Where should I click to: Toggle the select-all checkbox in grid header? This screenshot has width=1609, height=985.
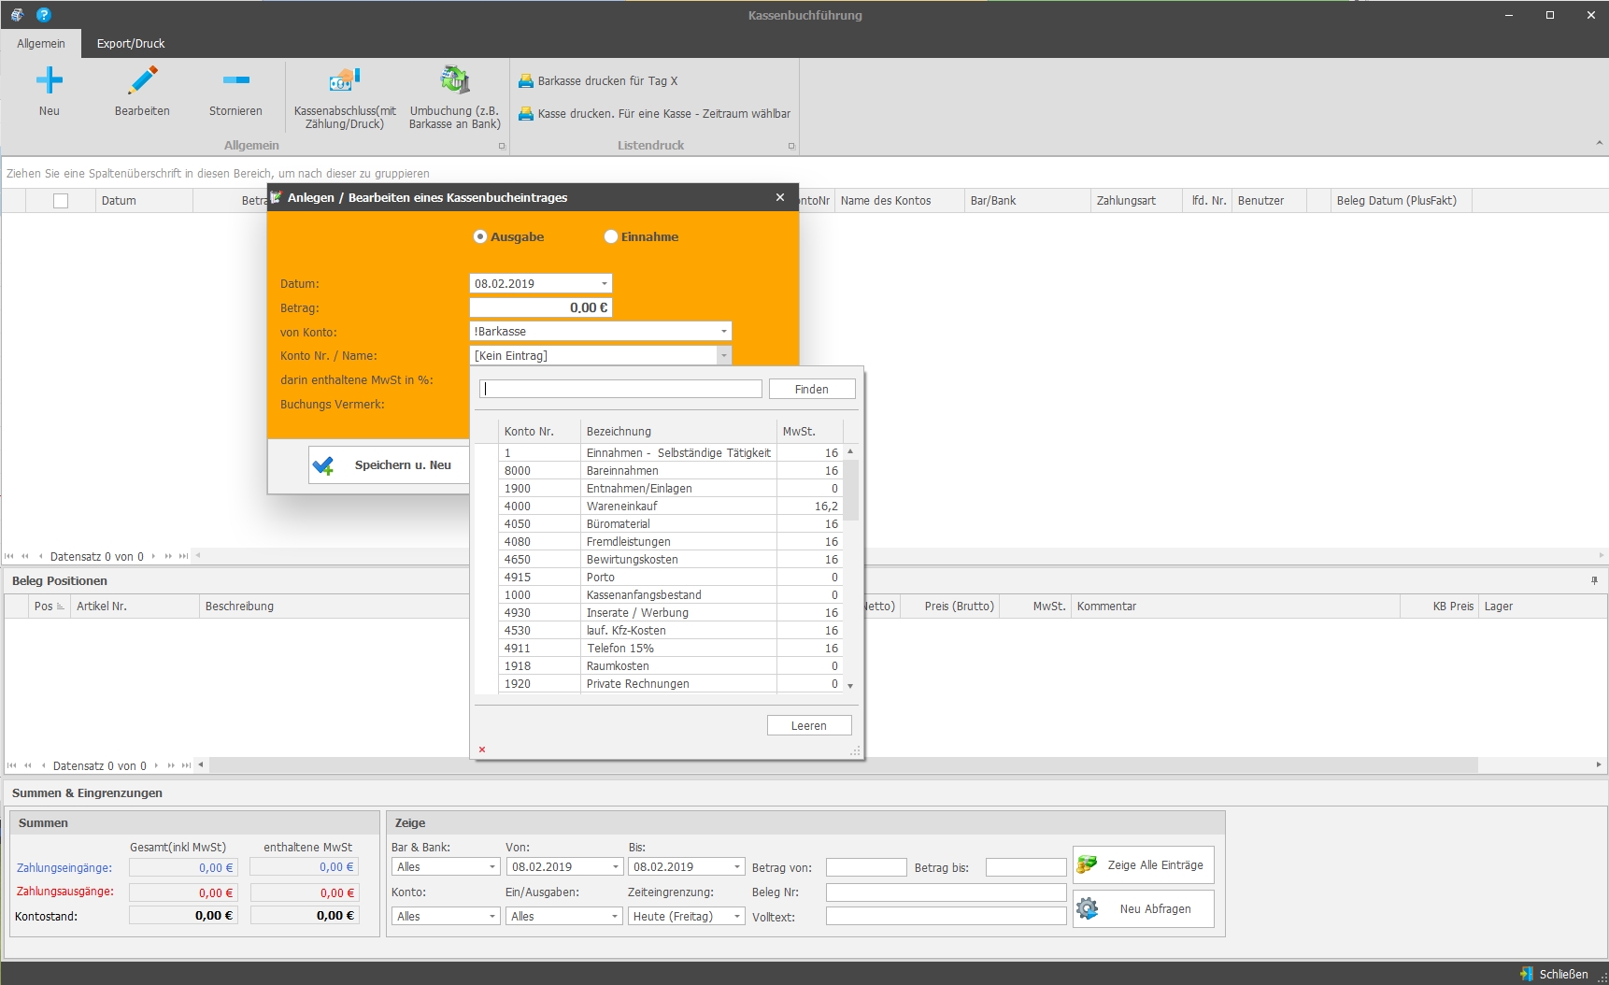click(61, 201)
